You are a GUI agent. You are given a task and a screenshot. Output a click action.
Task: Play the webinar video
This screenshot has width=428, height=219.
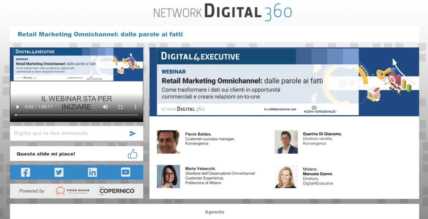(18, 107)
